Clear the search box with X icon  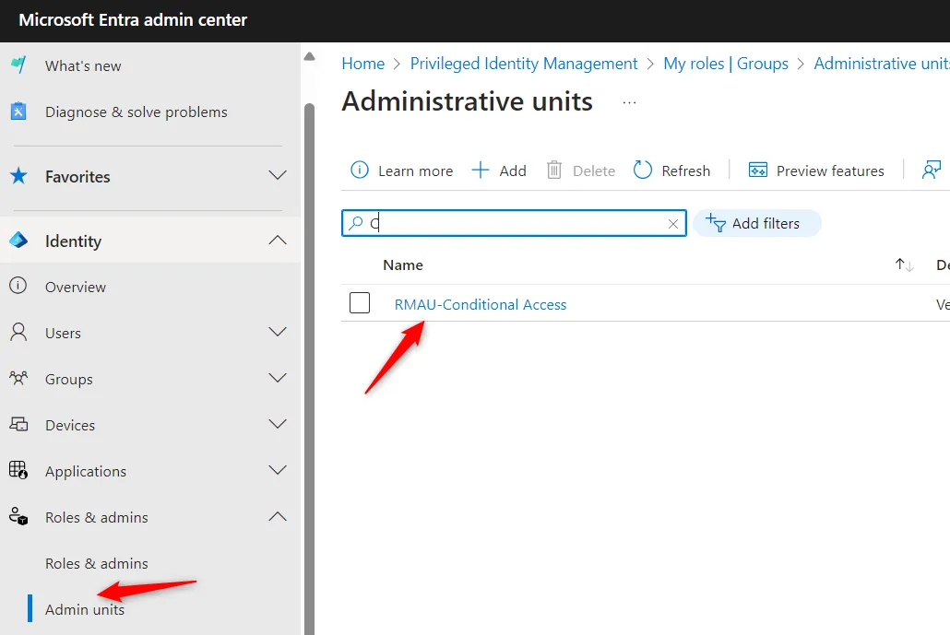pos(673,224)
